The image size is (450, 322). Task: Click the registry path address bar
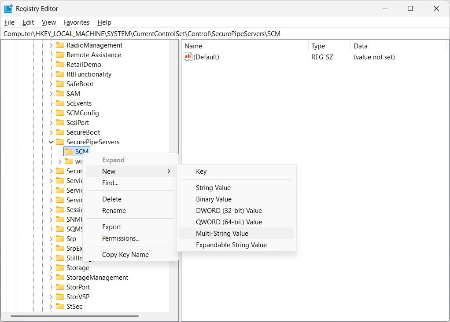(225, 34)
